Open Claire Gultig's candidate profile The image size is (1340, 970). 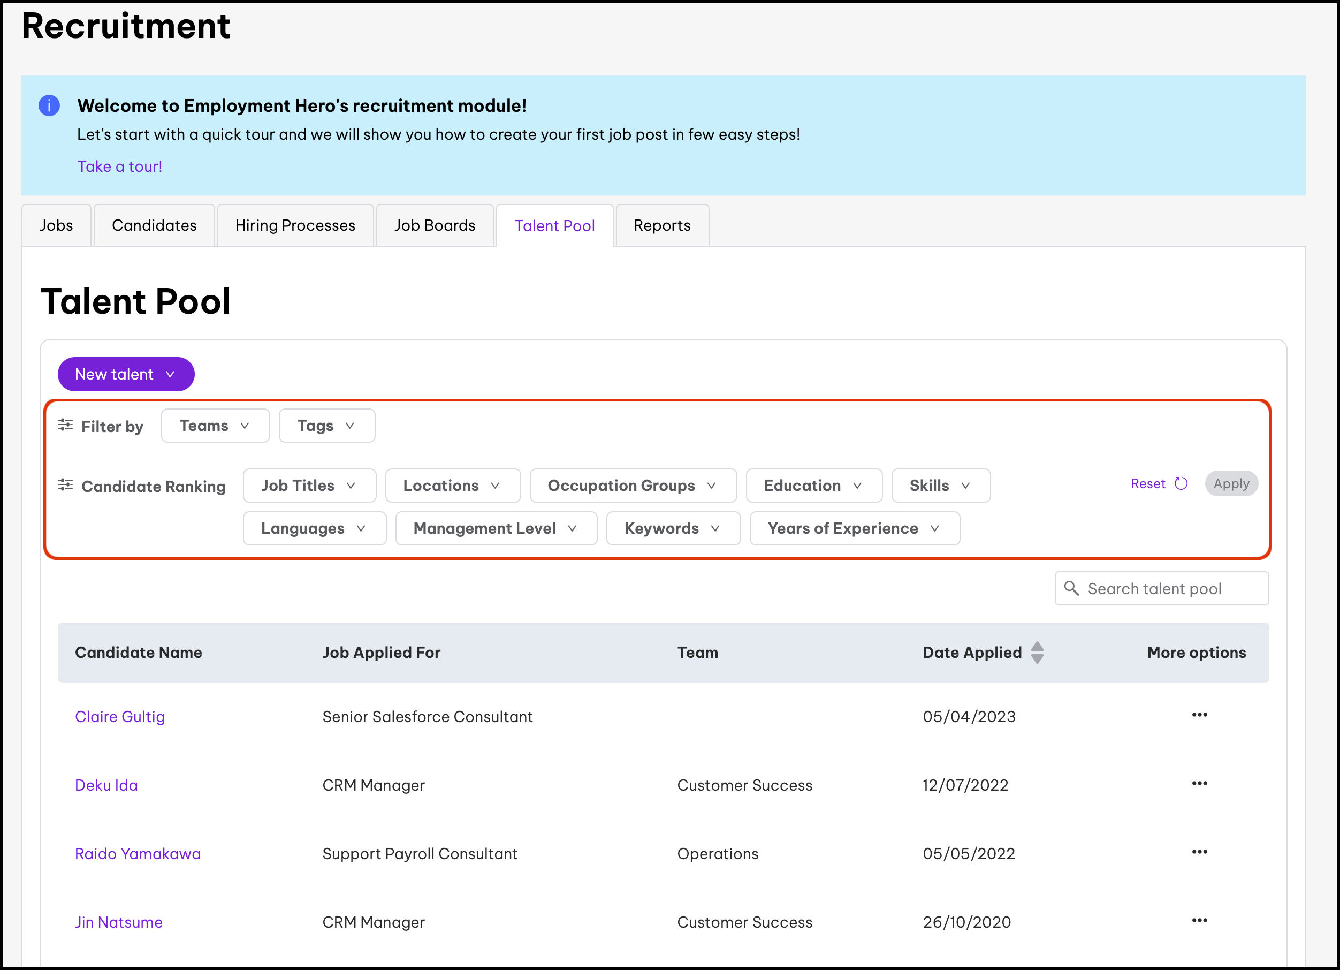coord(120,717)
